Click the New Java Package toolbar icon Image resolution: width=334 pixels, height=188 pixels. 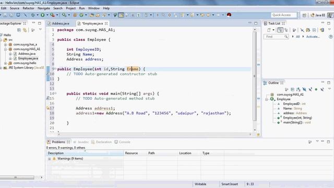click(75, 15)
